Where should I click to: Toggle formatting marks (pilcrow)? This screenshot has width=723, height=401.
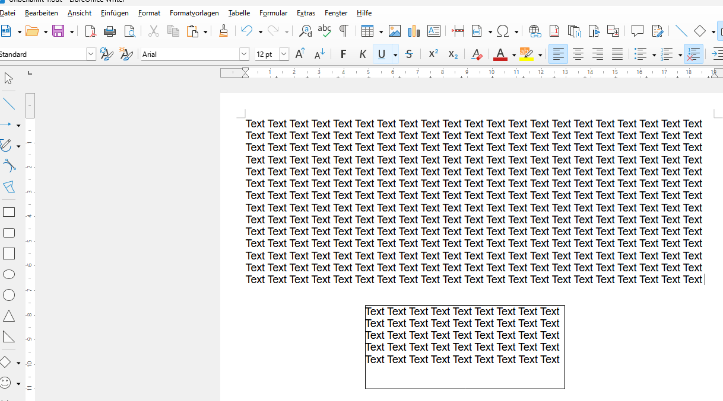click(x=344, y=31)
